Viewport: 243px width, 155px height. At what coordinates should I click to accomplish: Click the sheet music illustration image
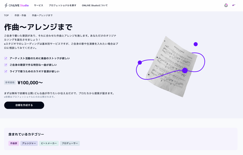point(170,66)
